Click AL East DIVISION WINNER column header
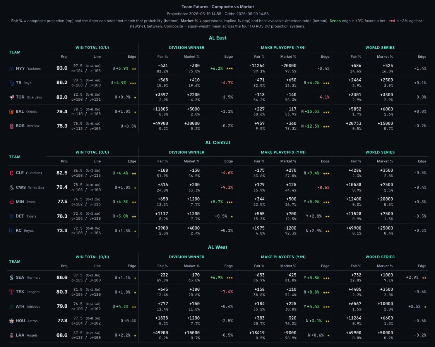Image resolution: width=435 pixels, height=347 pixels. tap(187, 48)
